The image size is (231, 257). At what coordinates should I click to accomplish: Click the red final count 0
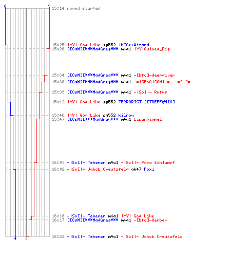pyautogui.click(x=26, y=238)
